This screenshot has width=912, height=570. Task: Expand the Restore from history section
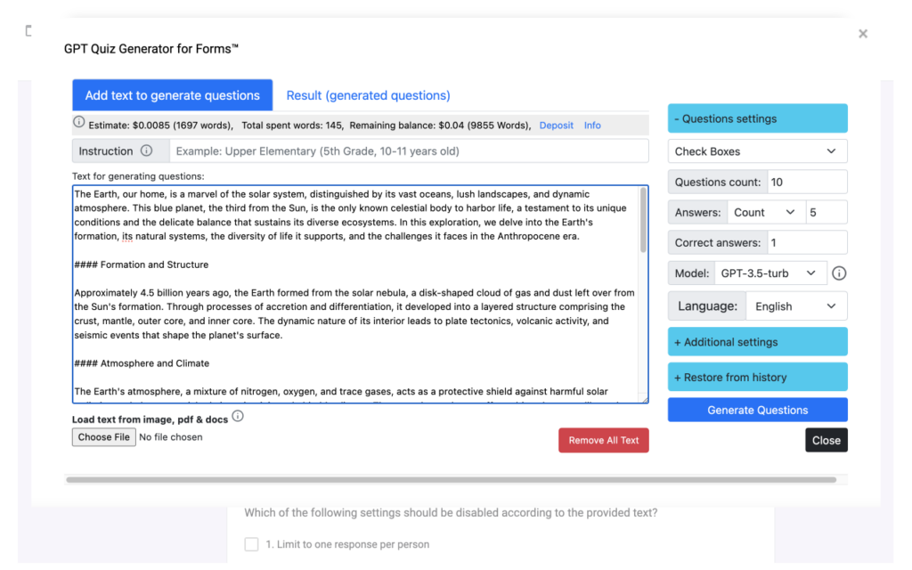tap(757, 377)
